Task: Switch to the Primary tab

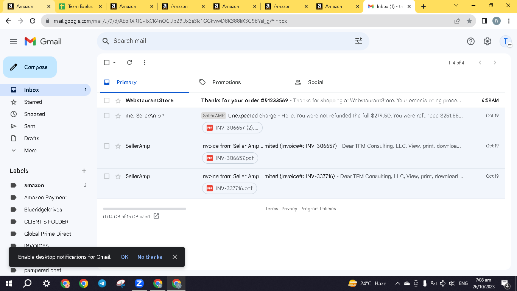Action: [x=144, y=82]
